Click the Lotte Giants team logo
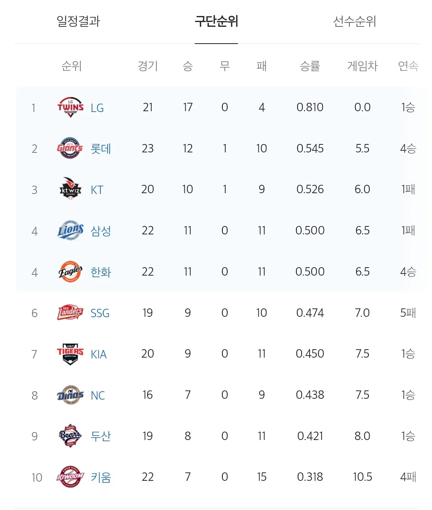 click(70, 148)
